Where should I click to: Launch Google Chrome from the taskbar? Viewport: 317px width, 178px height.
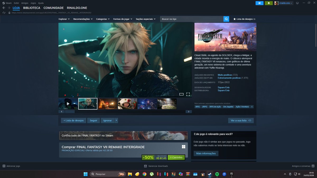click(144, 174)
